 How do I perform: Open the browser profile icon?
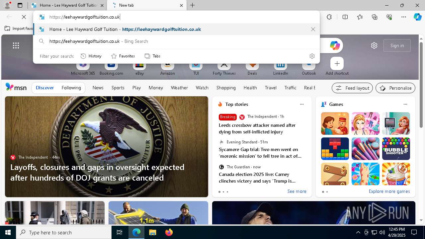click(x=7, y=5)
